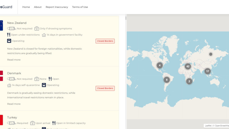The width and height of the screenshot is (229, 129).
Task: Click Closed Borders badge for New Zealand
Action: click(x=105, y=41)
